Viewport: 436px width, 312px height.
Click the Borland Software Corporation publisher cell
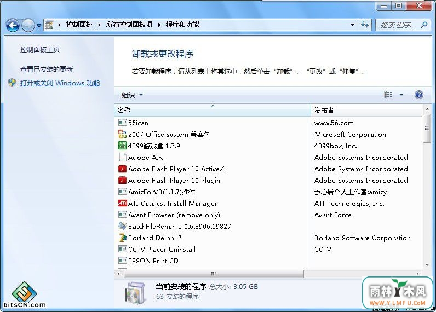click(362, 238)
